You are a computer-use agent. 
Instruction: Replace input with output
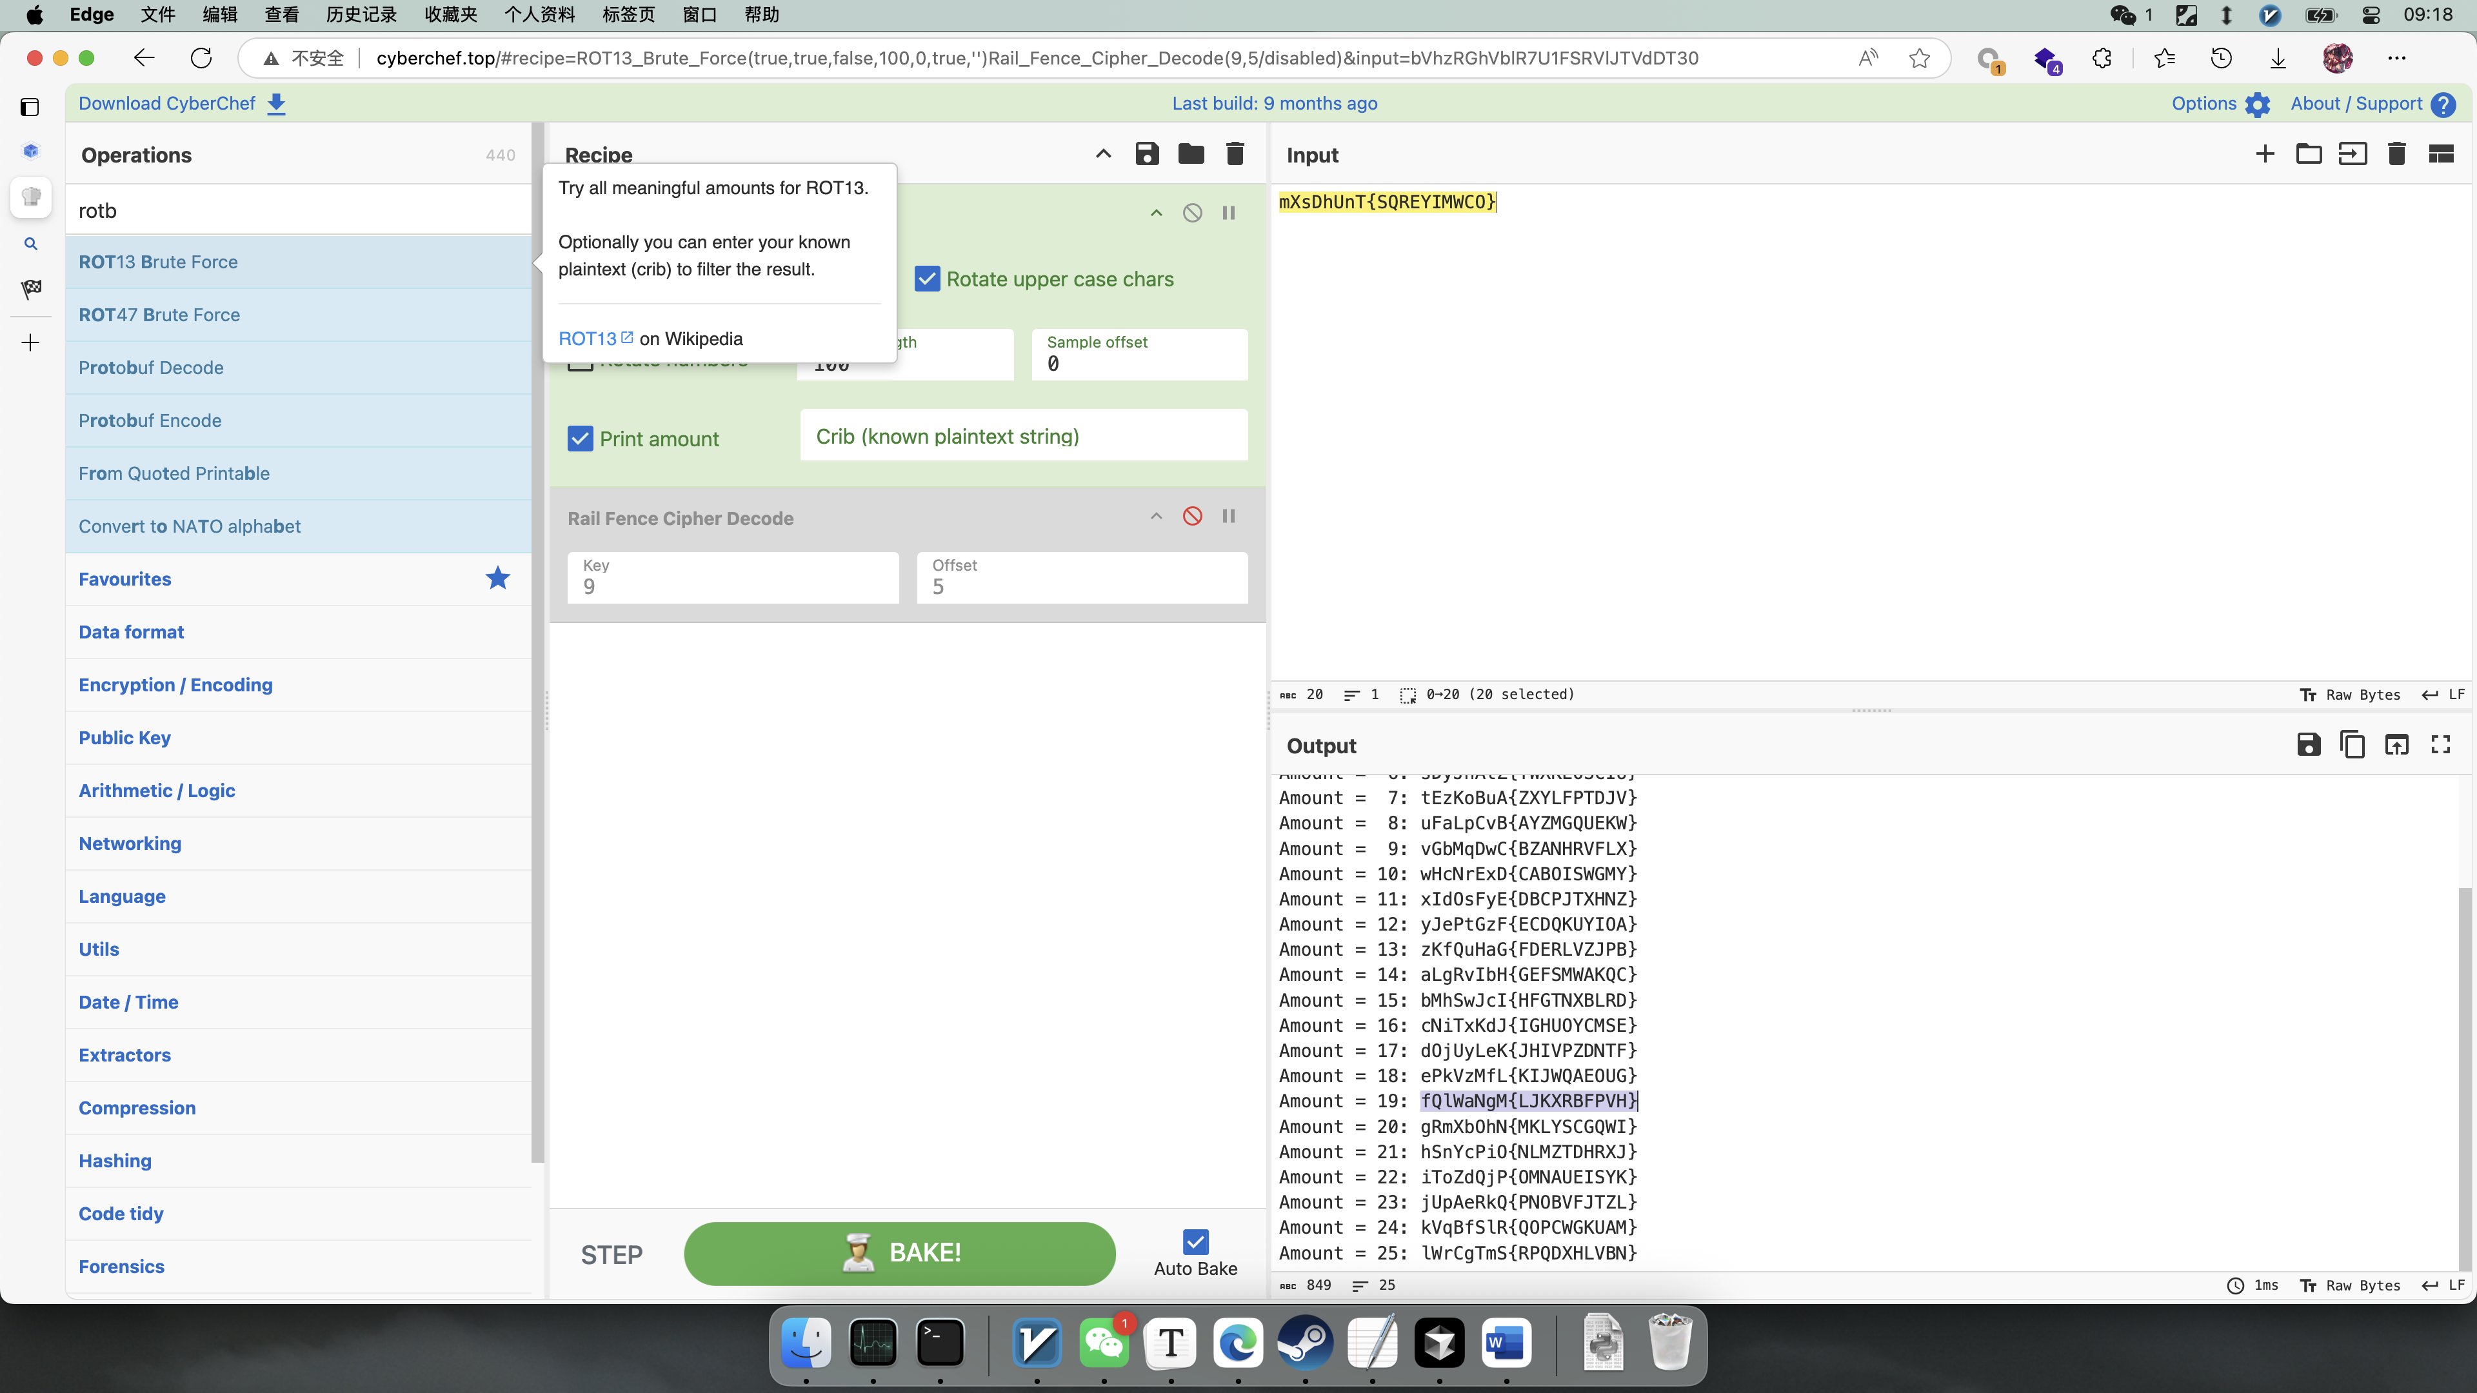click(x=2397, y=745)
